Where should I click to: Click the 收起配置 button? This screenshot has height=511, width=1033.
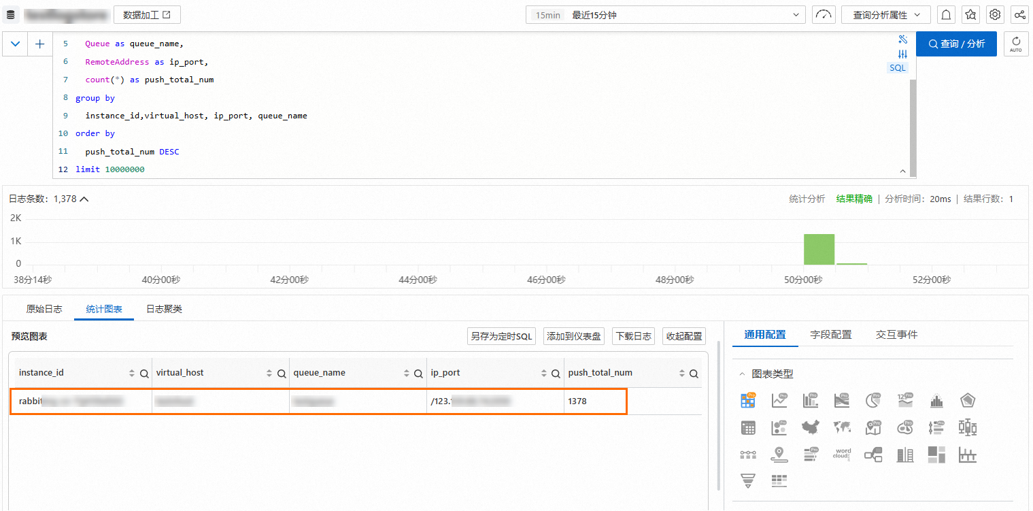point(683,336)
